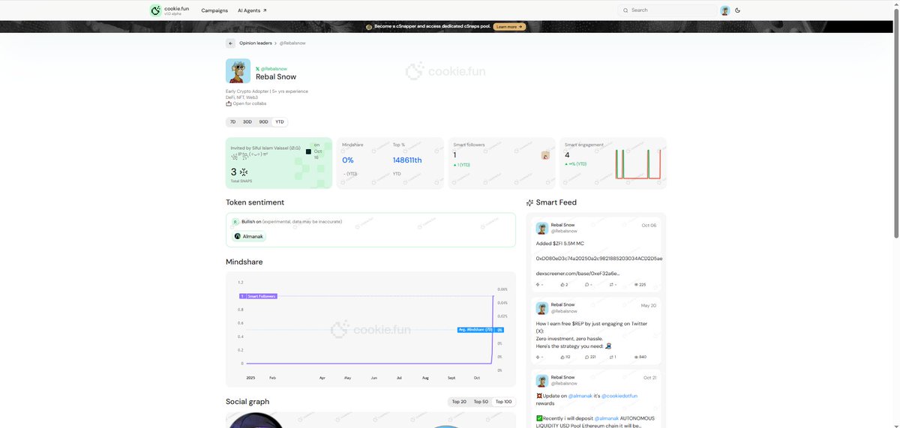Open Rebal Snow avatar on May 20 post

click(541, 308)
